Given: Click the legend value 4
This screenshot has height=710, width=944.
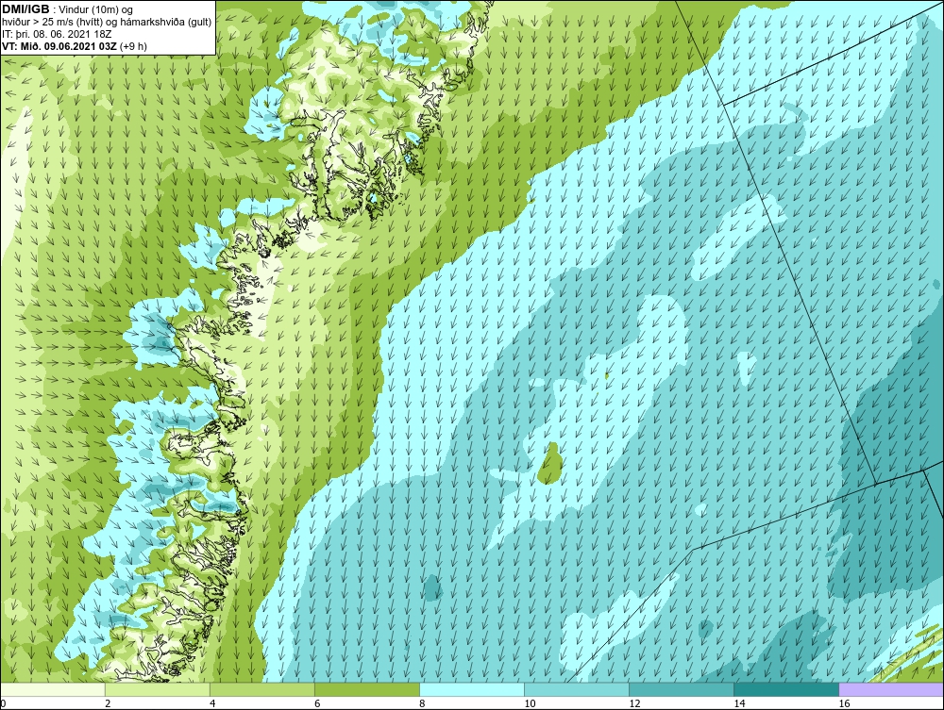Looking at the screenshot, I should coord(212,703).
